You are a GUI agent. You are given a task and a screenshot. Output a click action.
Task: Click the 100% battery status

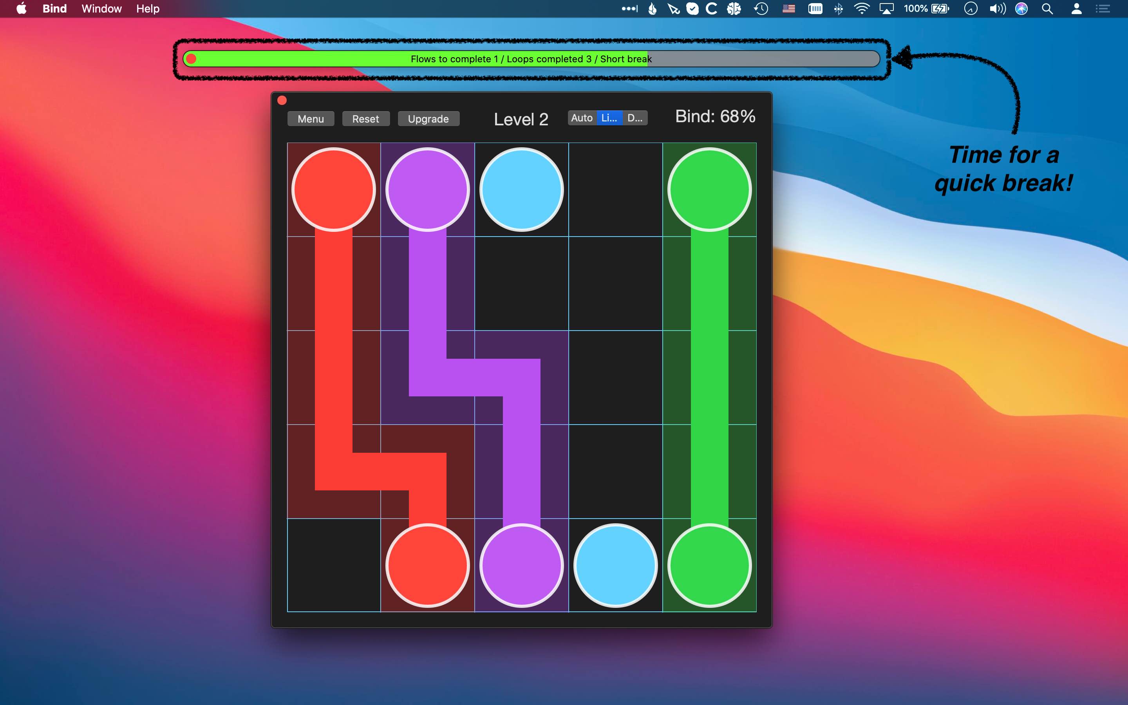coord(926,8)
